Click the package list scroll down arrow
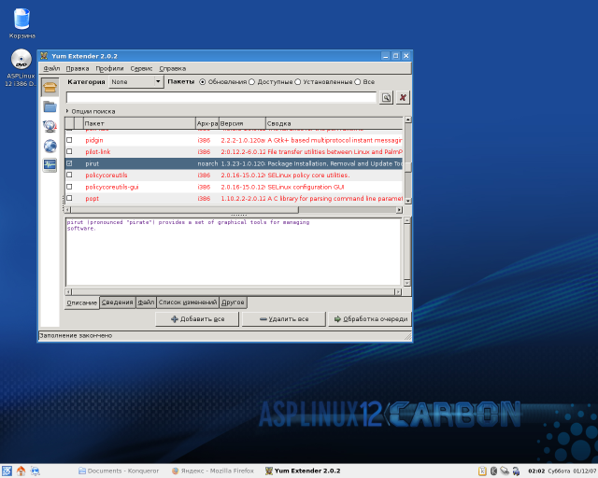The height and width of the screenshot is (478, 598). click(407, 201)
